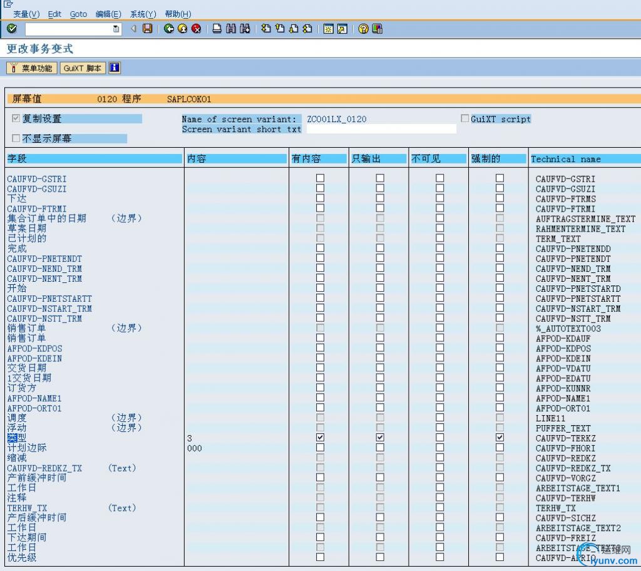Uncheck 有内容 checkbox for CAUFVD-TERKZ row
This screenshot has width=641, height=571.
(320, 437)
